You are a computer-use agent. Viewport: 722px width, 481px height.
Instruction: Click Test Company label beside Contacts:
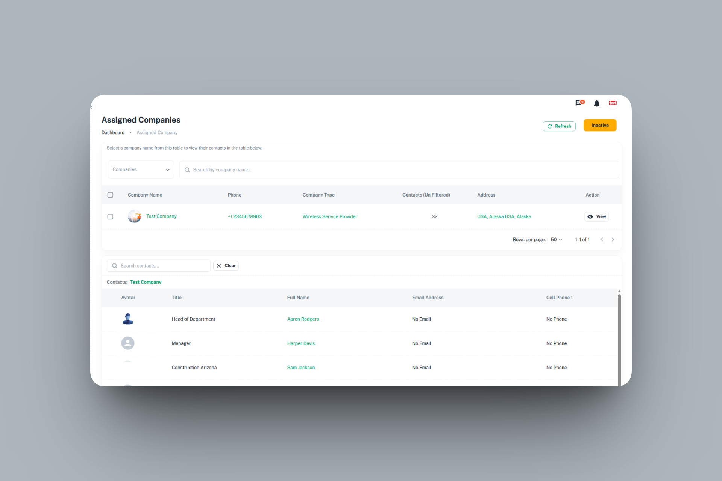[x=146, y=282]
